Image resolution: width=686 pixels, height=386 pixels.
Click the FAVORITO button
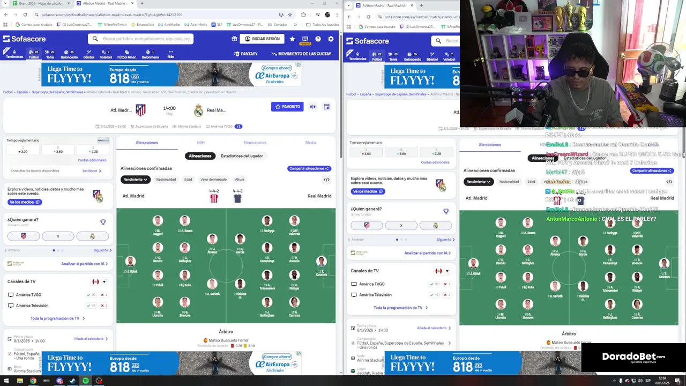287,107
